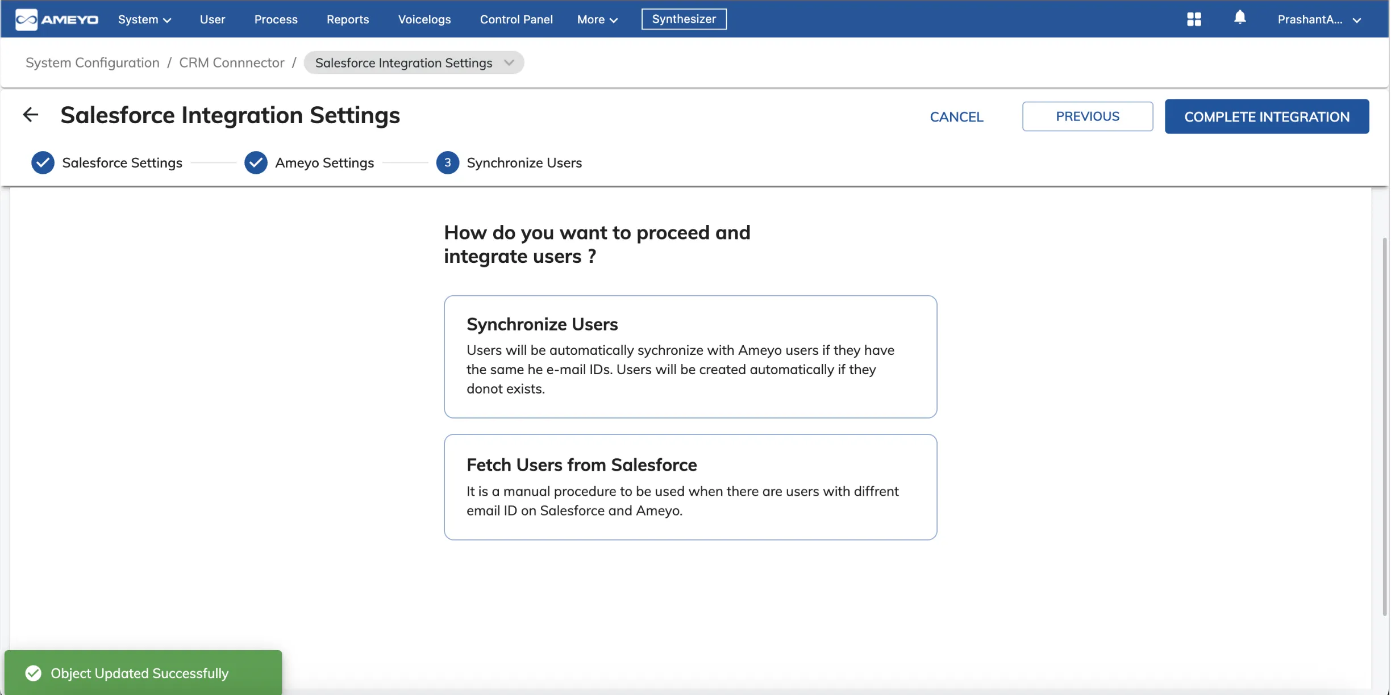Open the User menu

213,19
